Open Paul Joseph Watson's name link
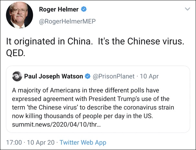Screen dimensions: 196x150 pyautogui.click(x=53, y=77)
